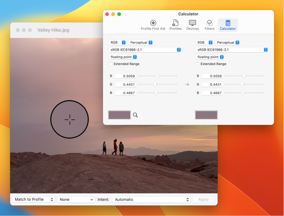The image size is (284, 216).
Task: Click left G value field 0.4431
Action: (x=125, y=84)
